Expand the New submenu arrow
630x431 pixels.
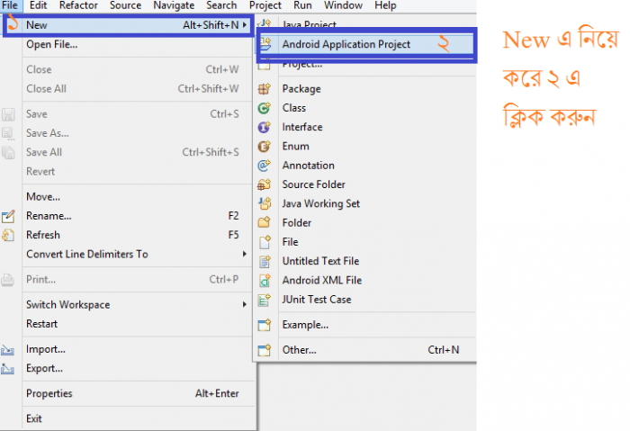click(x=244, y=25)
